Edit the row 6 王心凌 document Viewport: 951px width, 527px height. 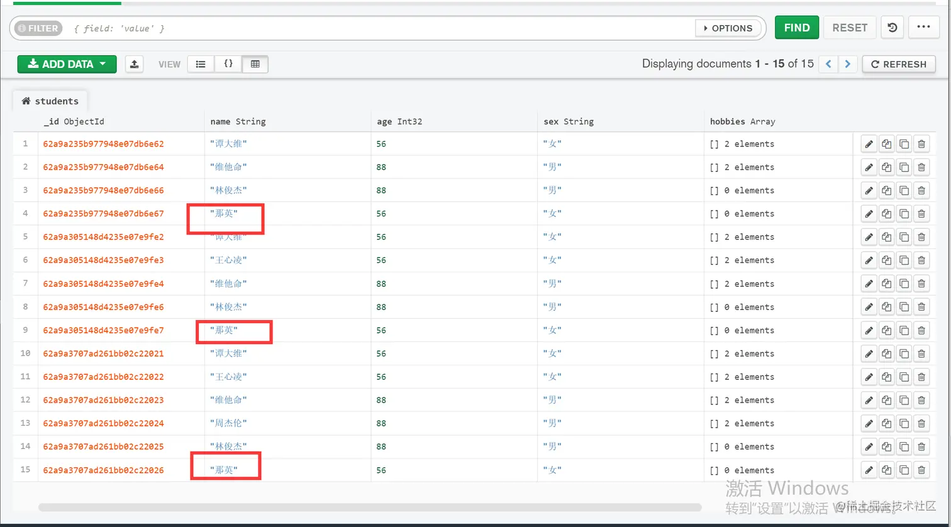(869, 260)
